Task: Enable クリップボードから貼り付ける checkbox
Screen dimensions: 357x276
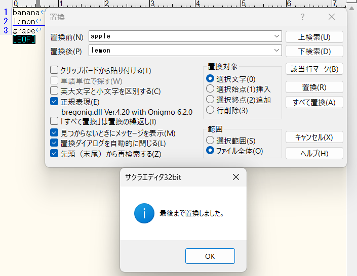Action: click(55, 70)
